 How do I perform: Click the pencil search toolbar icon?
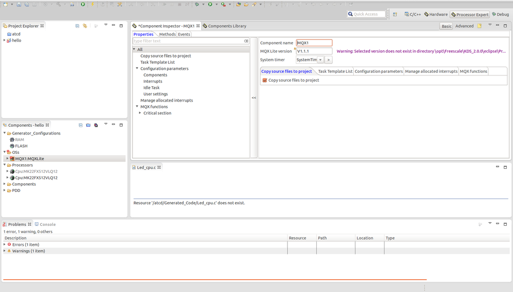click(x=254, y=4)
